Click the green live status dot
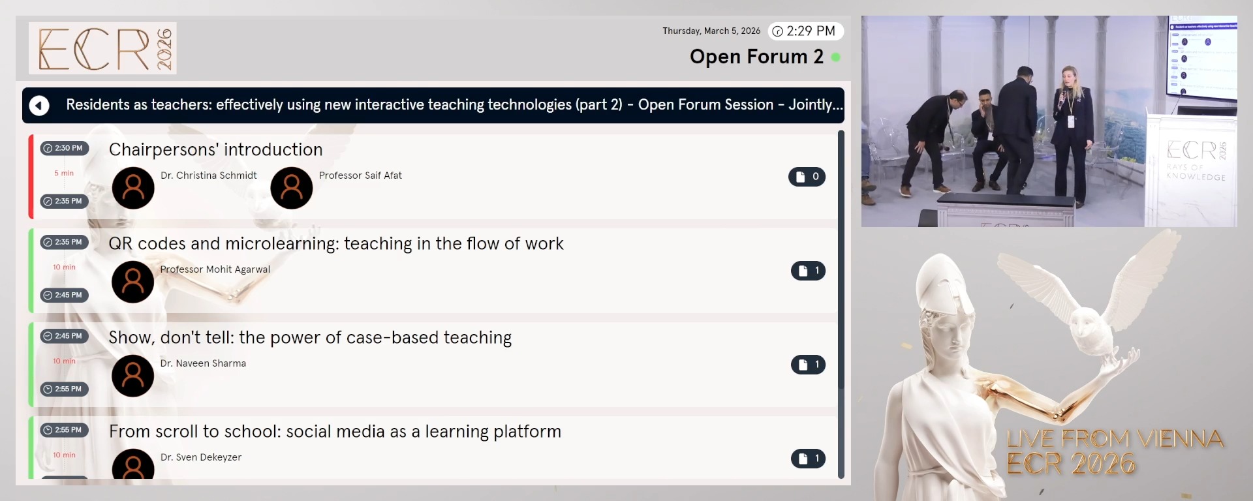 (x=835, y=57)
